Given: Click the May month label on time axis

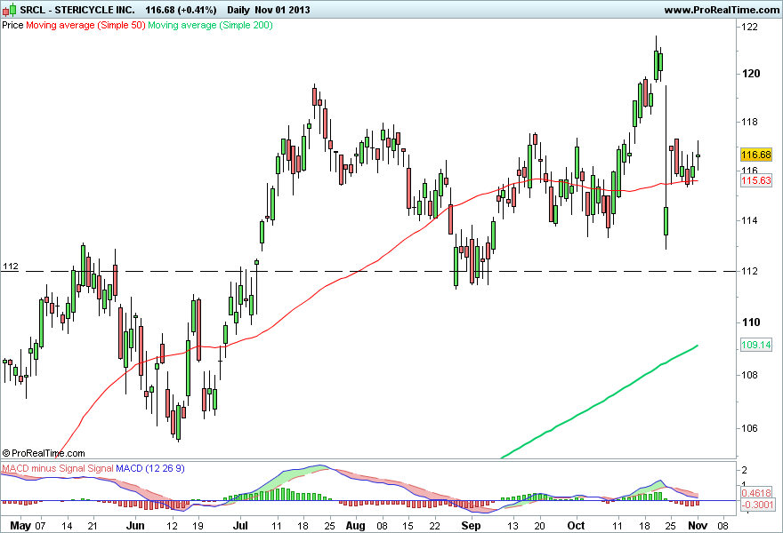Looking at the screenshot, I should point(20,526).
